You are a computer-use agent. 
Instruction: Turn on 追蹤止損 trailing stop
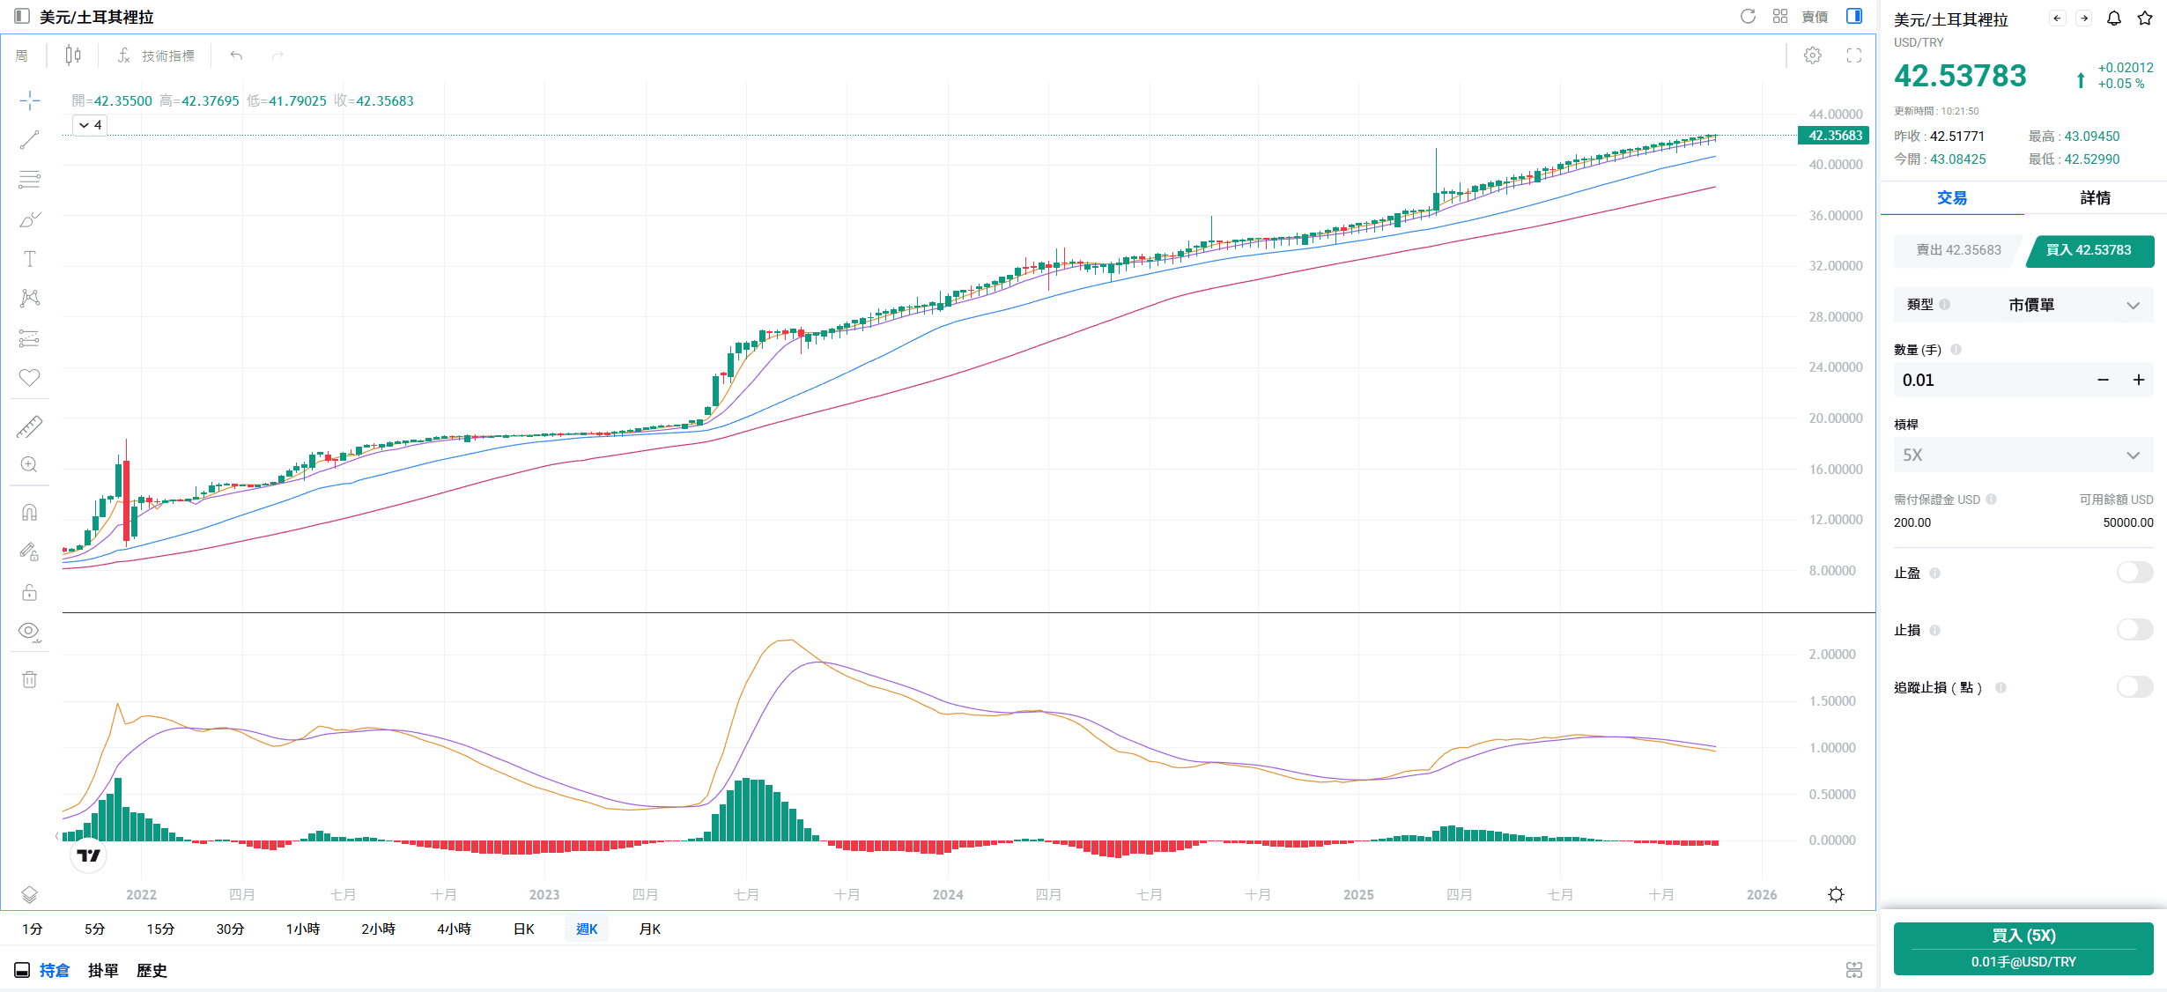pyautogui.click(x=2134, y=687)
